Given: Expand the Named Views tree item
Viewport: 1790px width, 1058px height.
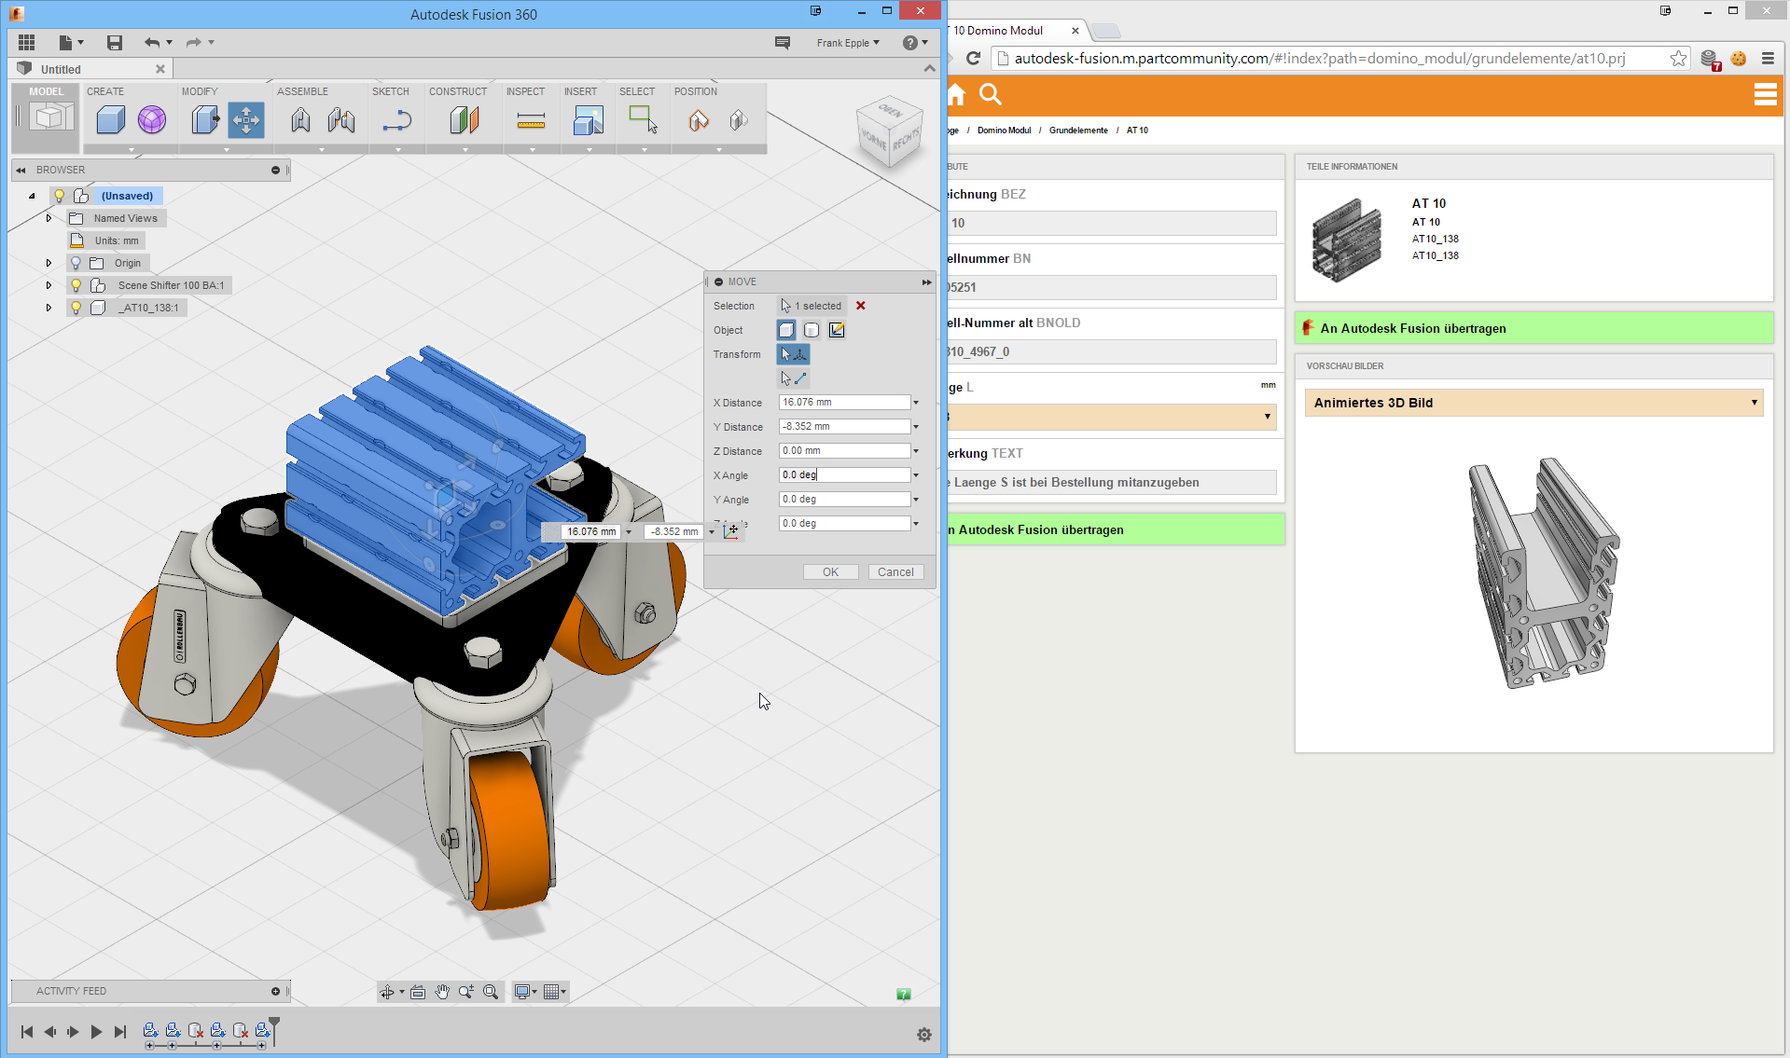Looking at the screenshot, I should (49, 218).
